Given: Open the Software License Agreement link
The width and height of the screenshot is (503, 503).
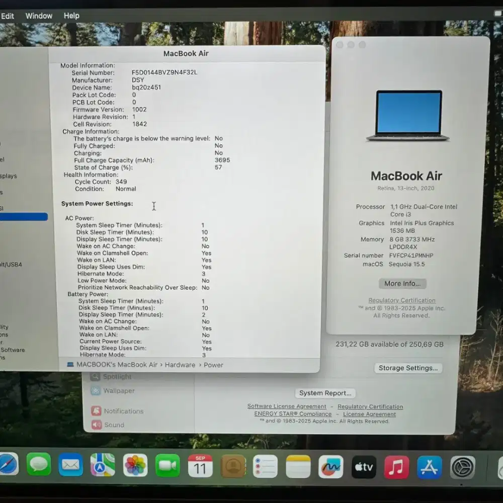Looking at the screenshot, I should (x=287, y=406).
